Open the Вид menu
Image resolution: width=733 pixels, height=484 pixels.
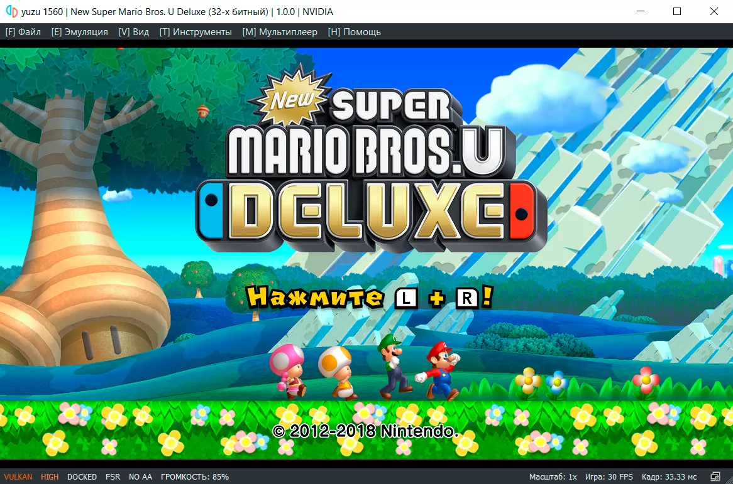coord(134,32)
